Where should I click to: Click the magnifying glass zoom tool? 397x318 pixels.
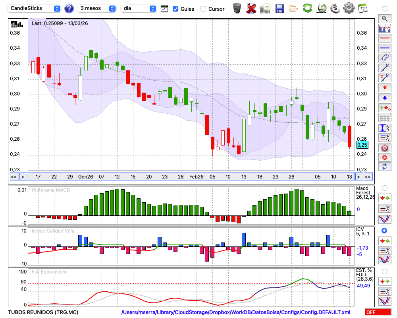[385, 19]
